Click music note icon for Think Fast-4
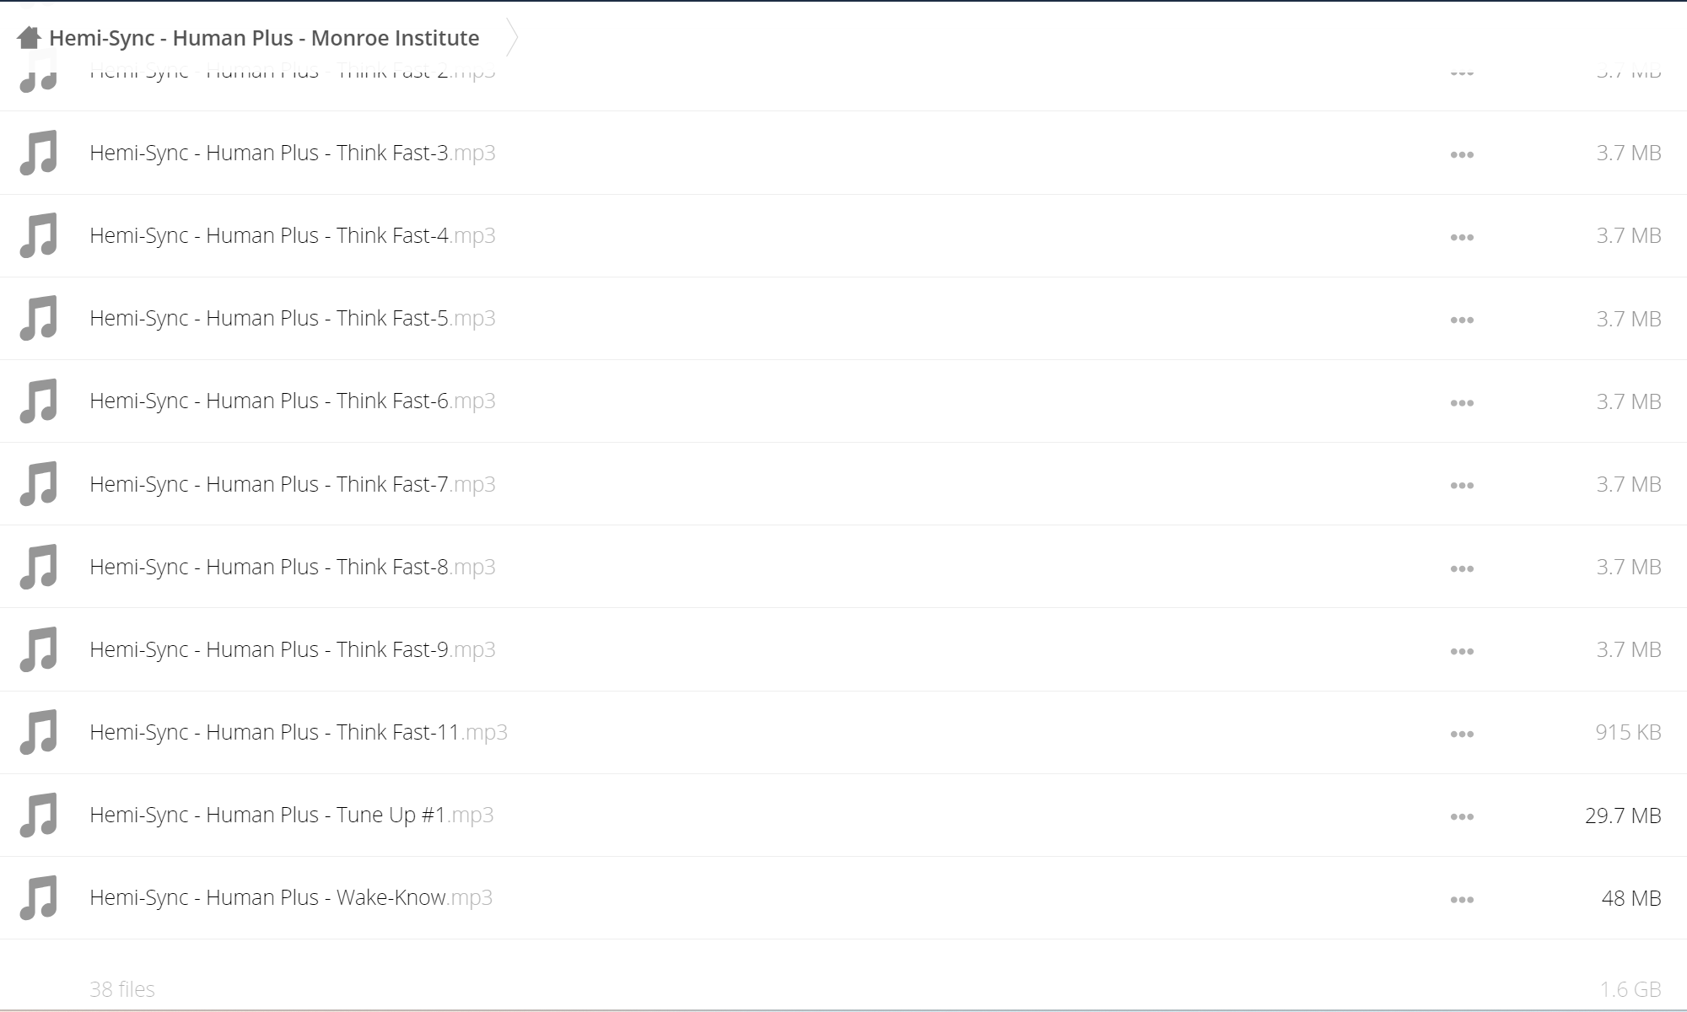This screenshot has width=1687, height=1012. [39, 235]
